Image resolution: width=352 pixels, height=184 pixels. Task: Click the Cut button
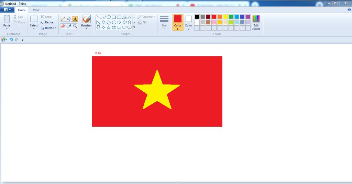pos(18,17)
